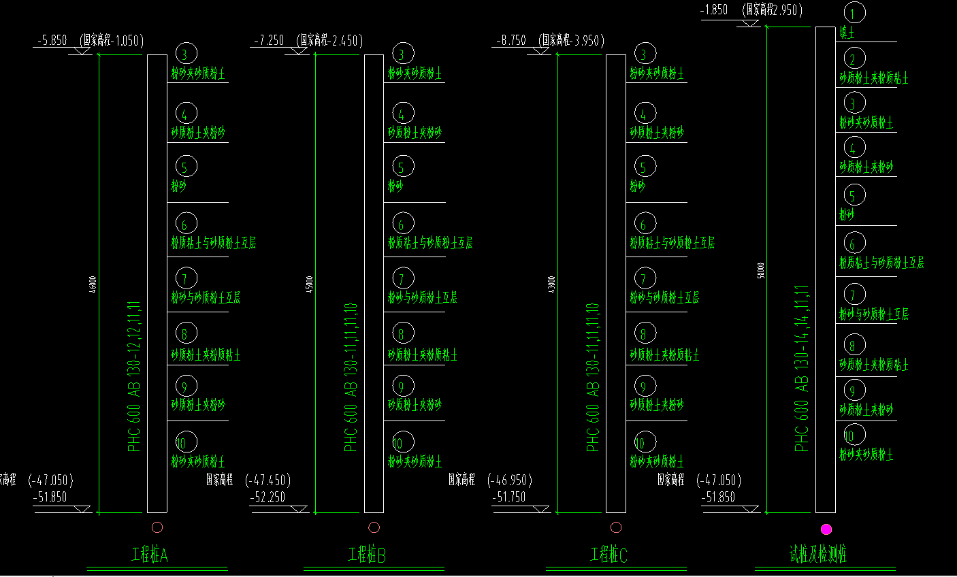This screenshot has width=957, height=577.
Task: Click the red circle under pile B
Action: point(374,527)
